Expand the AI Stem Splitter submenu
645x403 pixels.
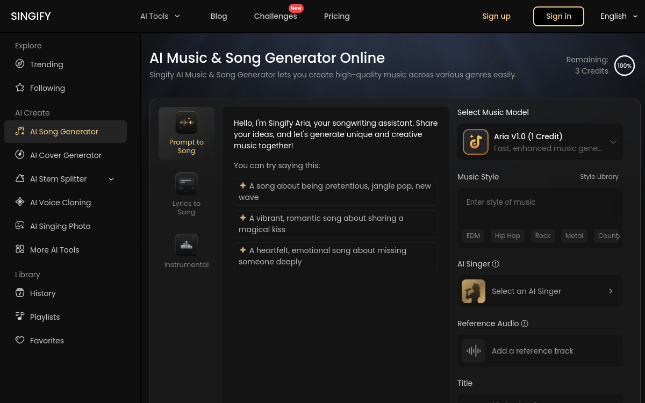(111, 179)
